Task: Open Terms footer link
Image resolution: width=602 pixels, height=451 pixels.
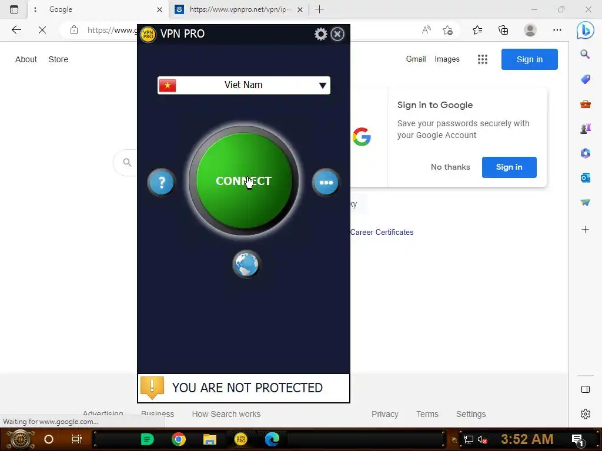Action: [x=427, y=414]
